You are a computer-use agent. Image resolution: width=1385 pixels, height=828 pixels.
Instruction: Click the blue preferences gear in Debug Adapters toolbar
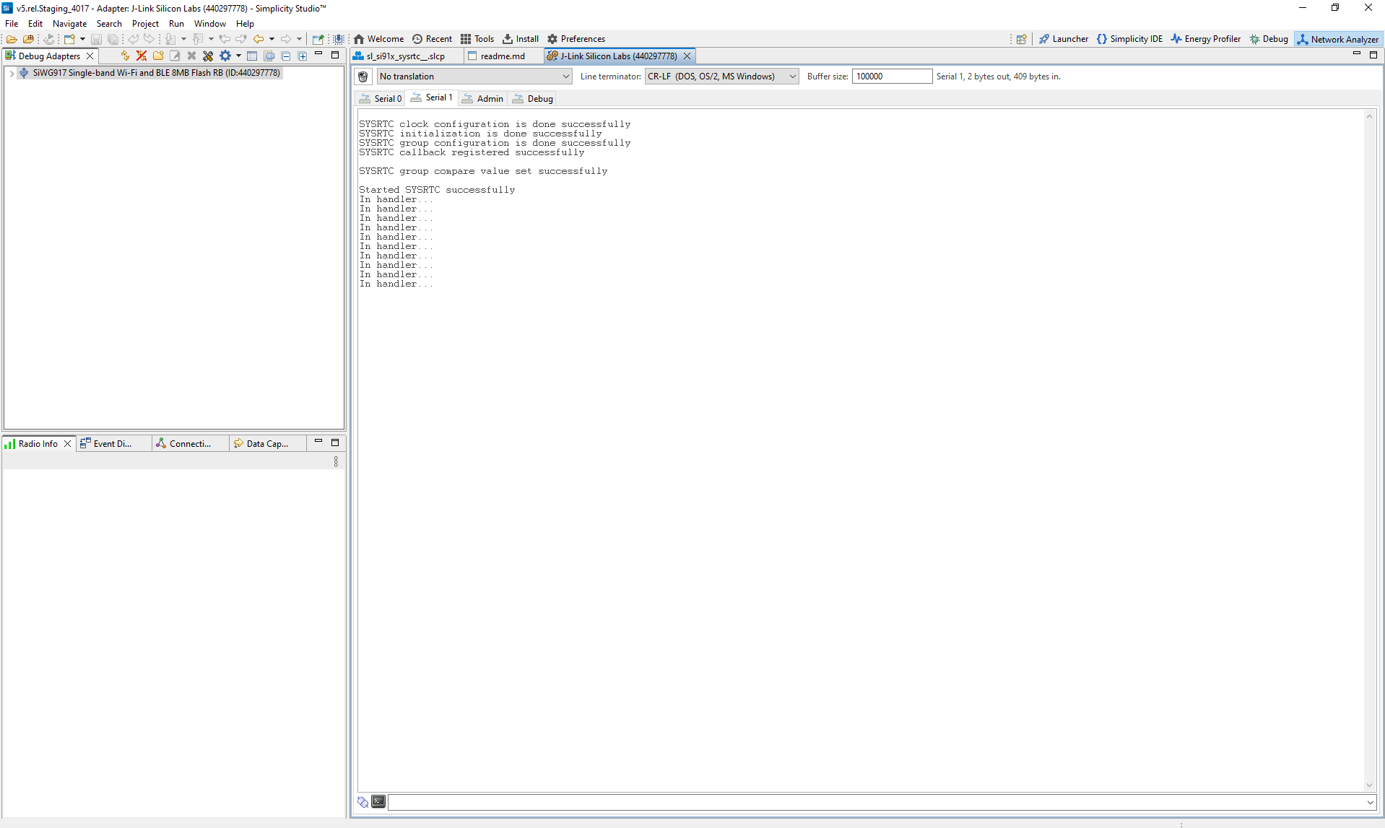226,56
